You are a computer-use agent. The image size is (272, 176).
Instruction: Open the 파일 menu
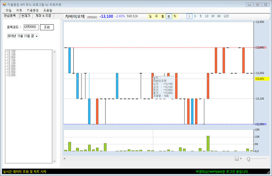9,10
